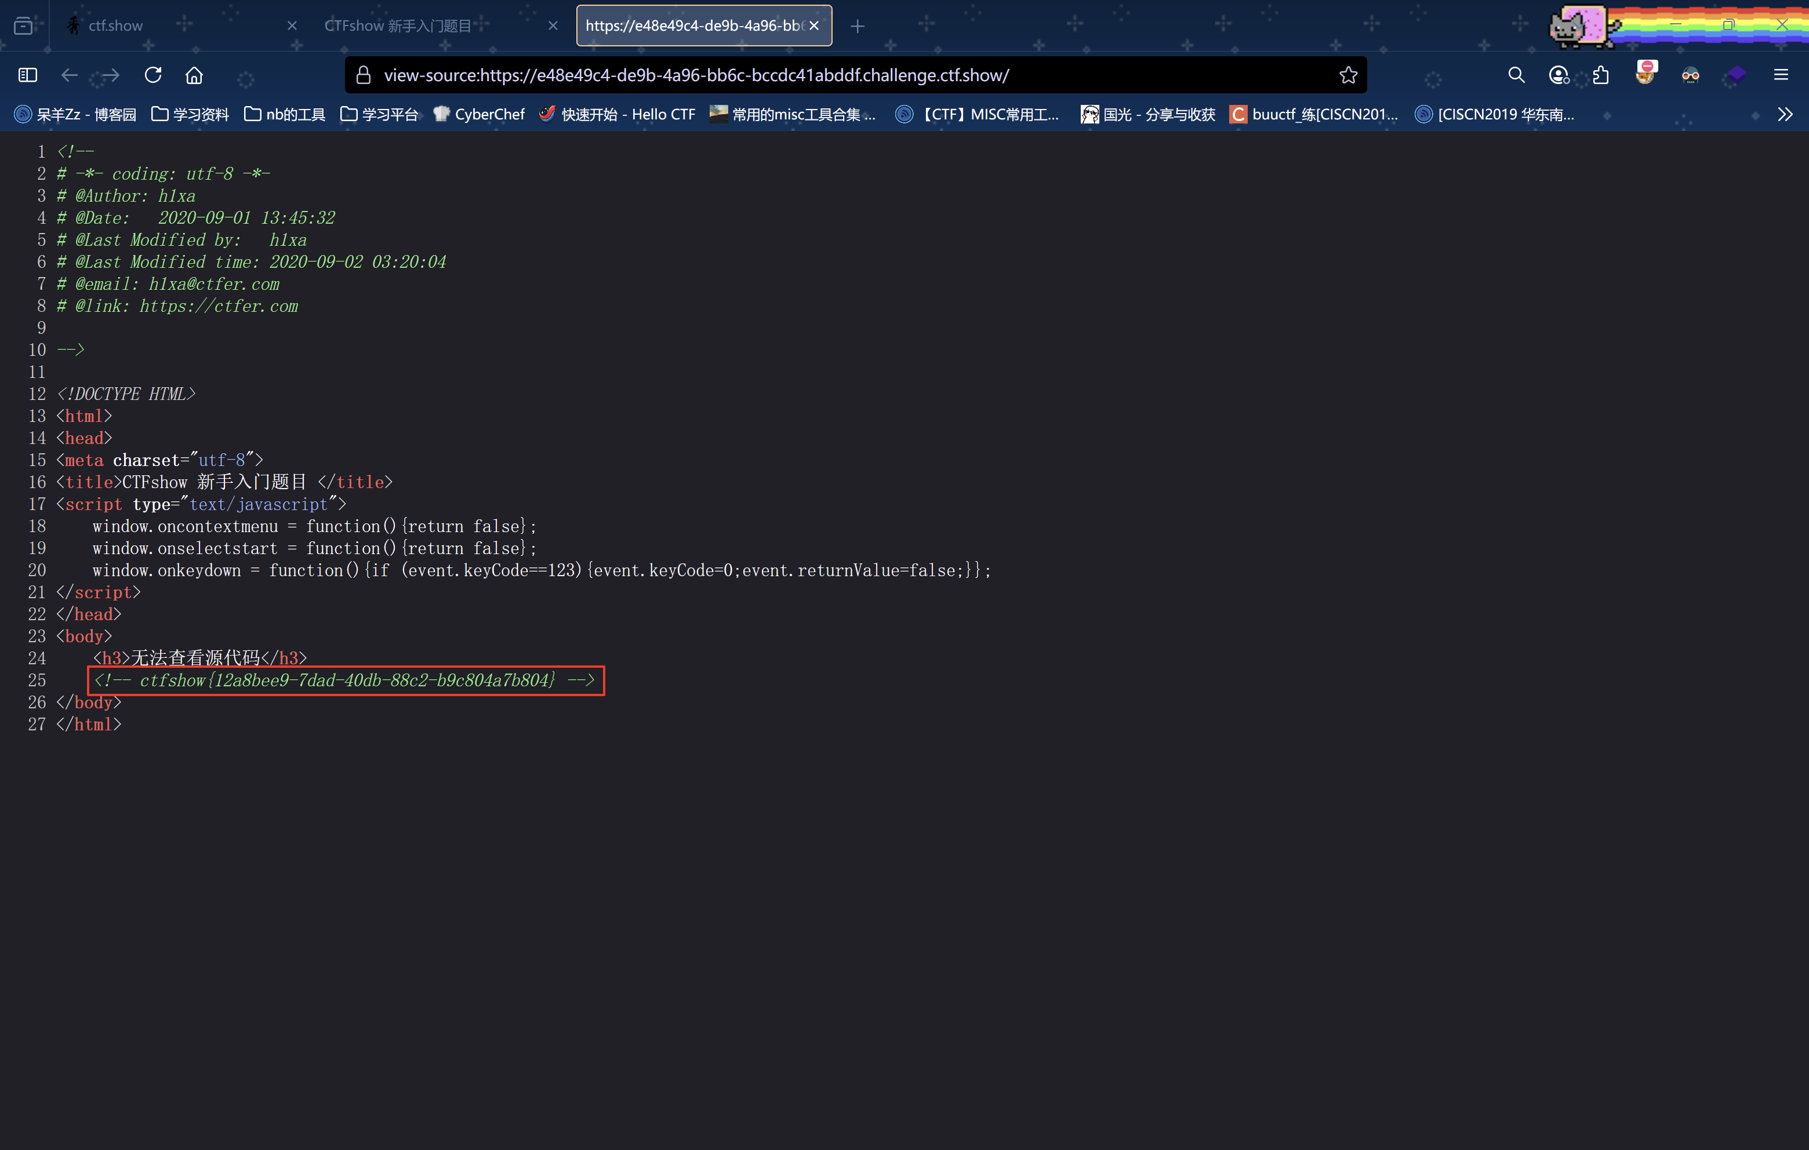Open the search magnifier icon

[1516, 75]
